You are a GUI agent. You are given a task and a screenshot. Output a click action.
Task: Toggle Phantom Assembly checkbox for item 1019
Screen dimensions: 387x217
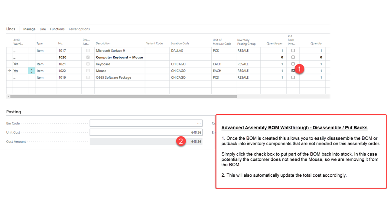(88, 77)
